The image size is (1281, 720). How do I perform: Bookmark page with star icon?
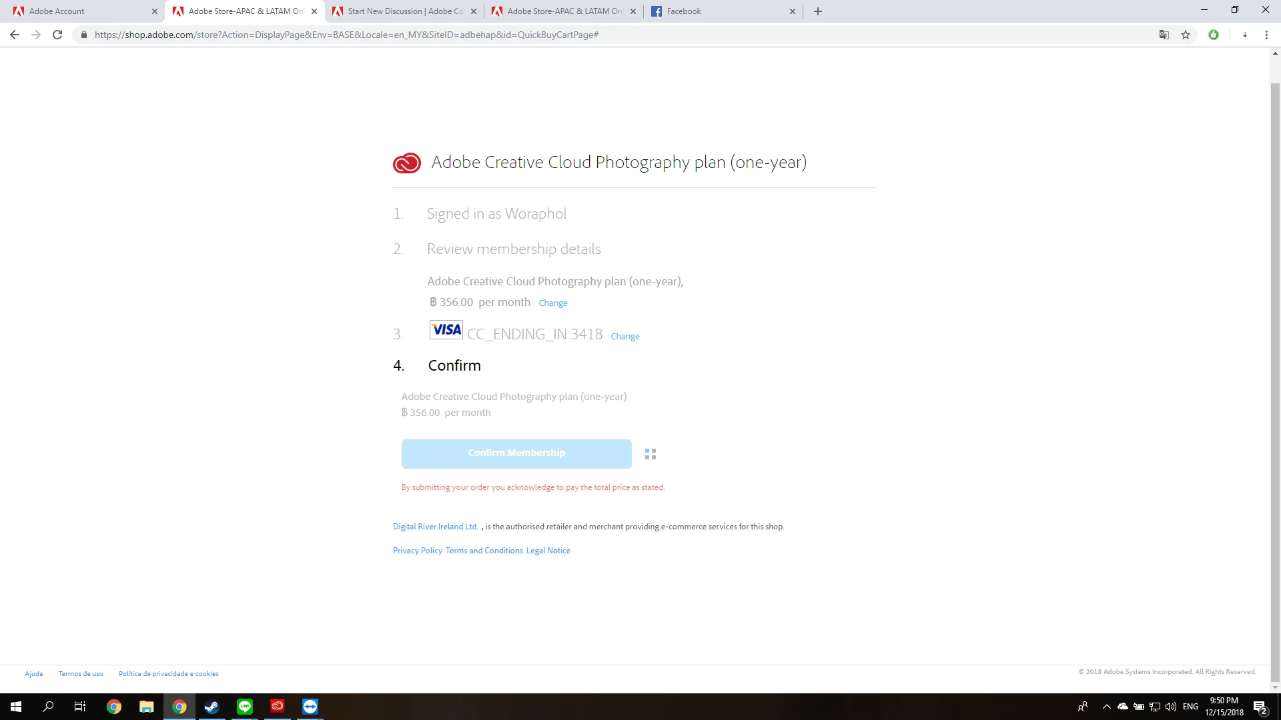(x=1186, y=35)
